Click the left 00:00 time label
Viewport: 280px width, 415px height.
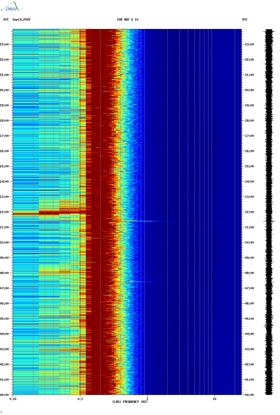4,395
